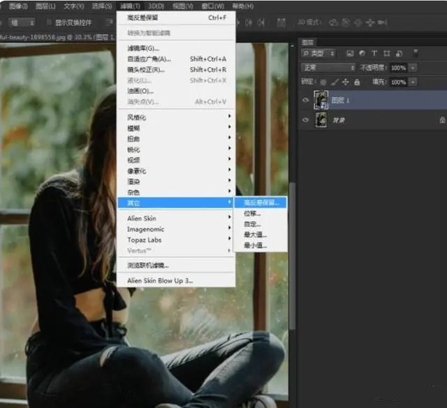Choose 高反差保留... in the 其它 submenu
Screen dimensions: 447x408
[261, 203]
